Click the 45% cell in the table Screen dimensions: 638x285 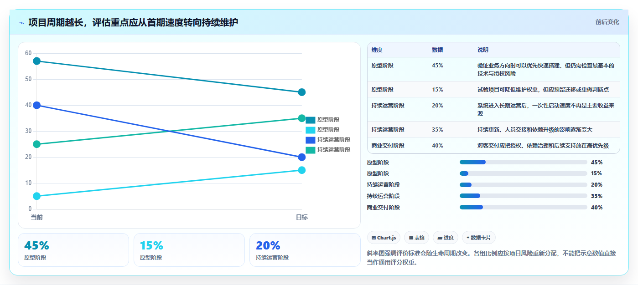click(437, 66)
